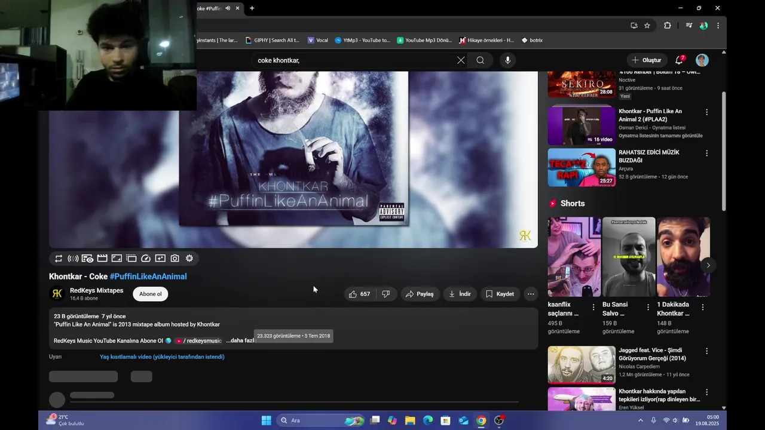Screen dimensions: 765x430
Task: Click the Yaş kısıtlamalı video notice link
Action: click(x=162, y=357)
